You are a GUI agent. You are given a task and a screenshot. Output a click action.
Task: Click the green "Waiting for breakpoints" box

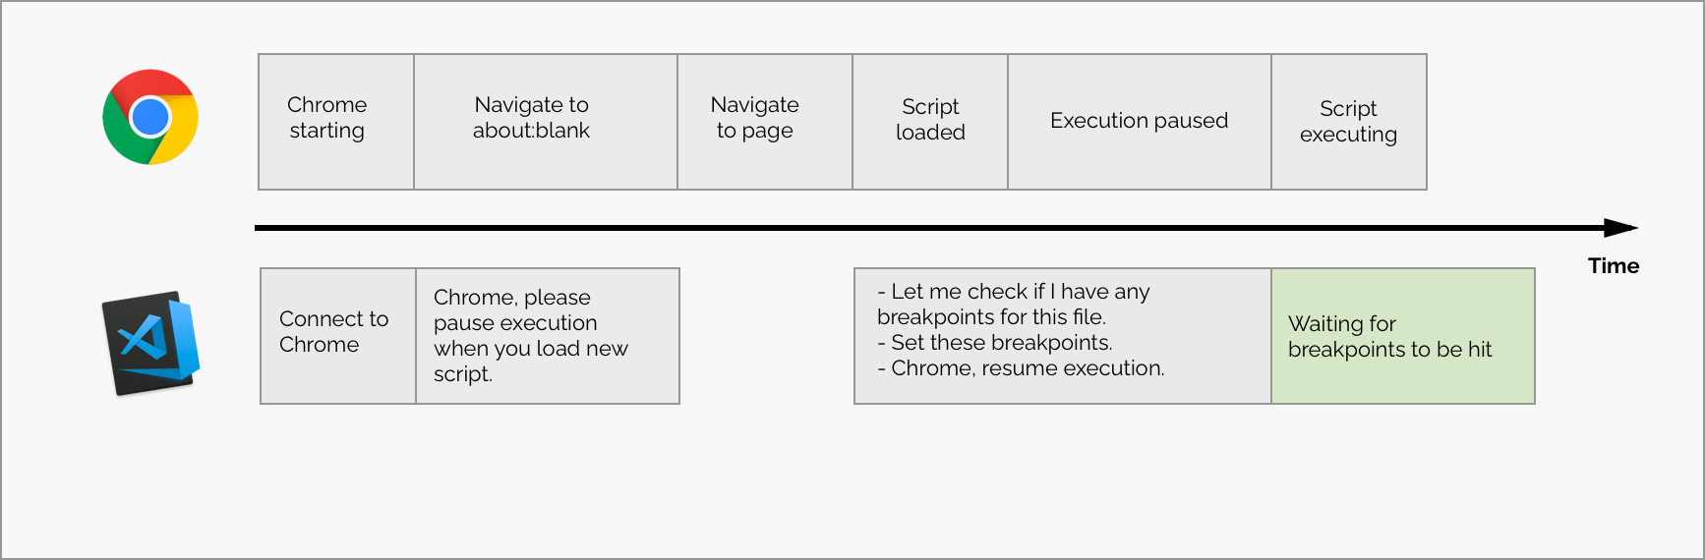(1403, 336)
